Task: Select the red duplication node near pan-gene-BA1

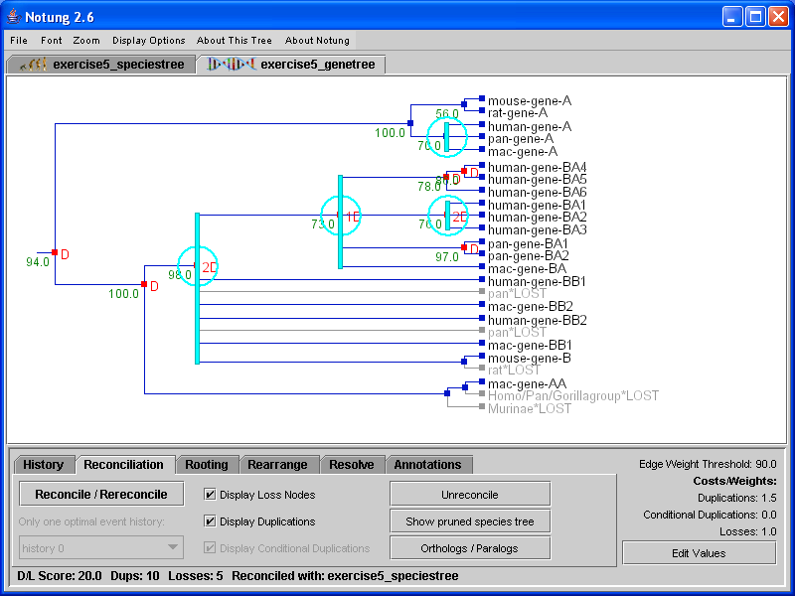Action: point(464,248)
